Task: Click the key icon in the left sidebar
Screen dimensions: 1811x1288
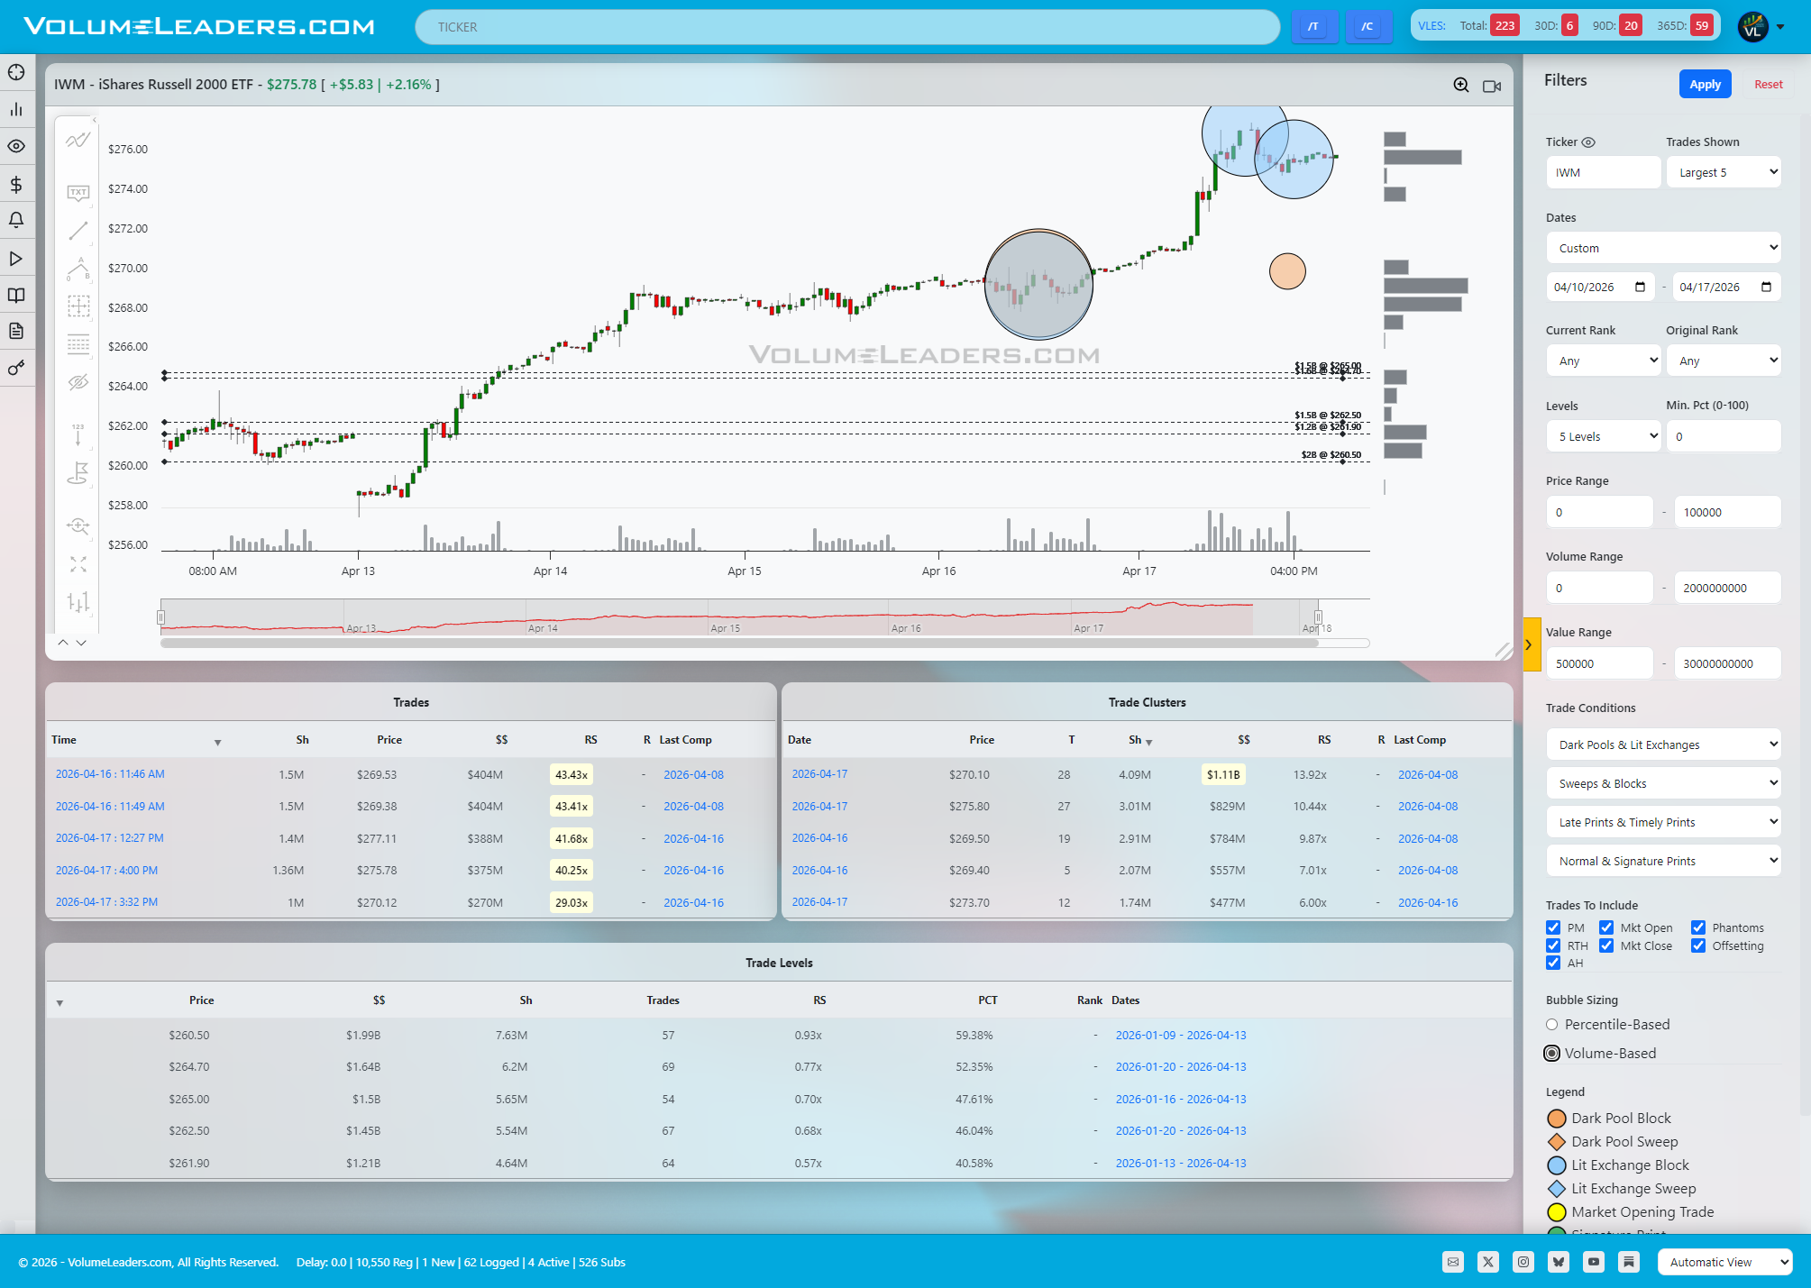Action: point(16,368)
